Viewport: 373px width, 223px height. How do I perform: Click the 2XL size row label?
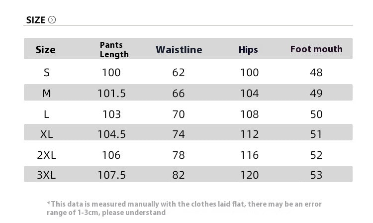point(47,155)
